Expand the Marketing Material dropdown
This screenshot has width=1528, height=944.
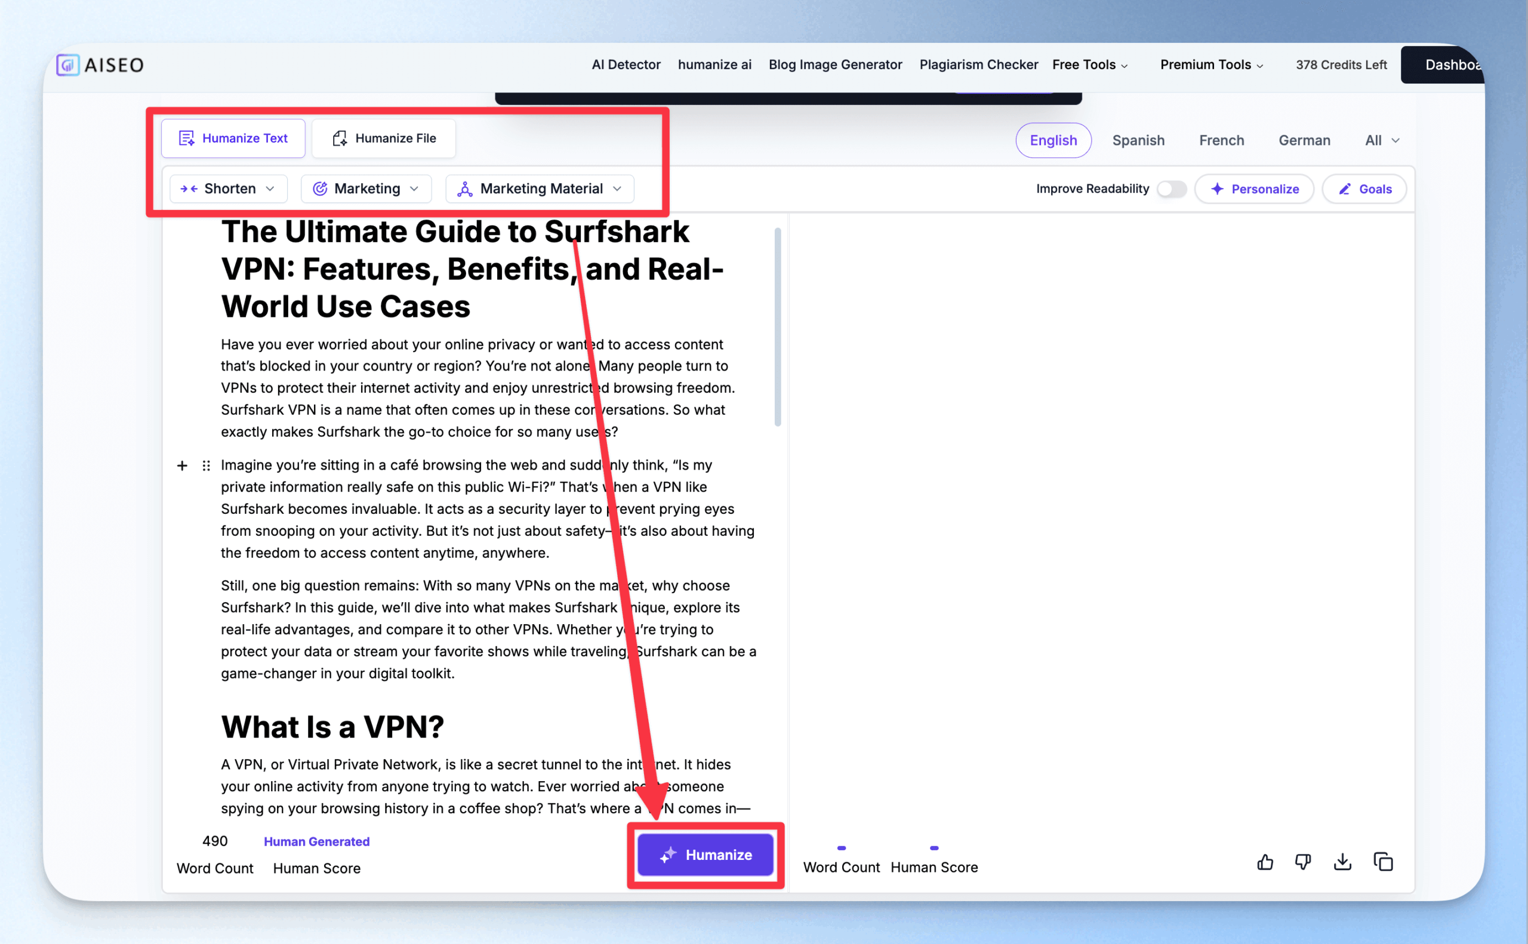[x=540, y=189]
